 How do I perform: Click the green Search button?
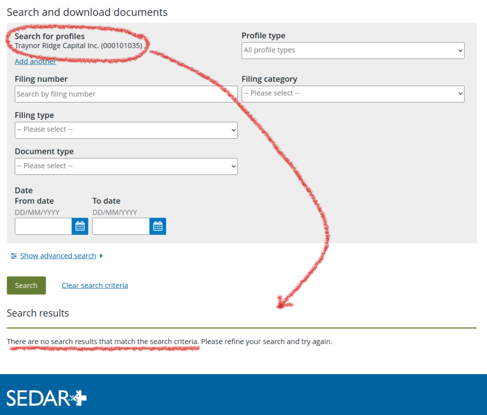click(27, 285)
